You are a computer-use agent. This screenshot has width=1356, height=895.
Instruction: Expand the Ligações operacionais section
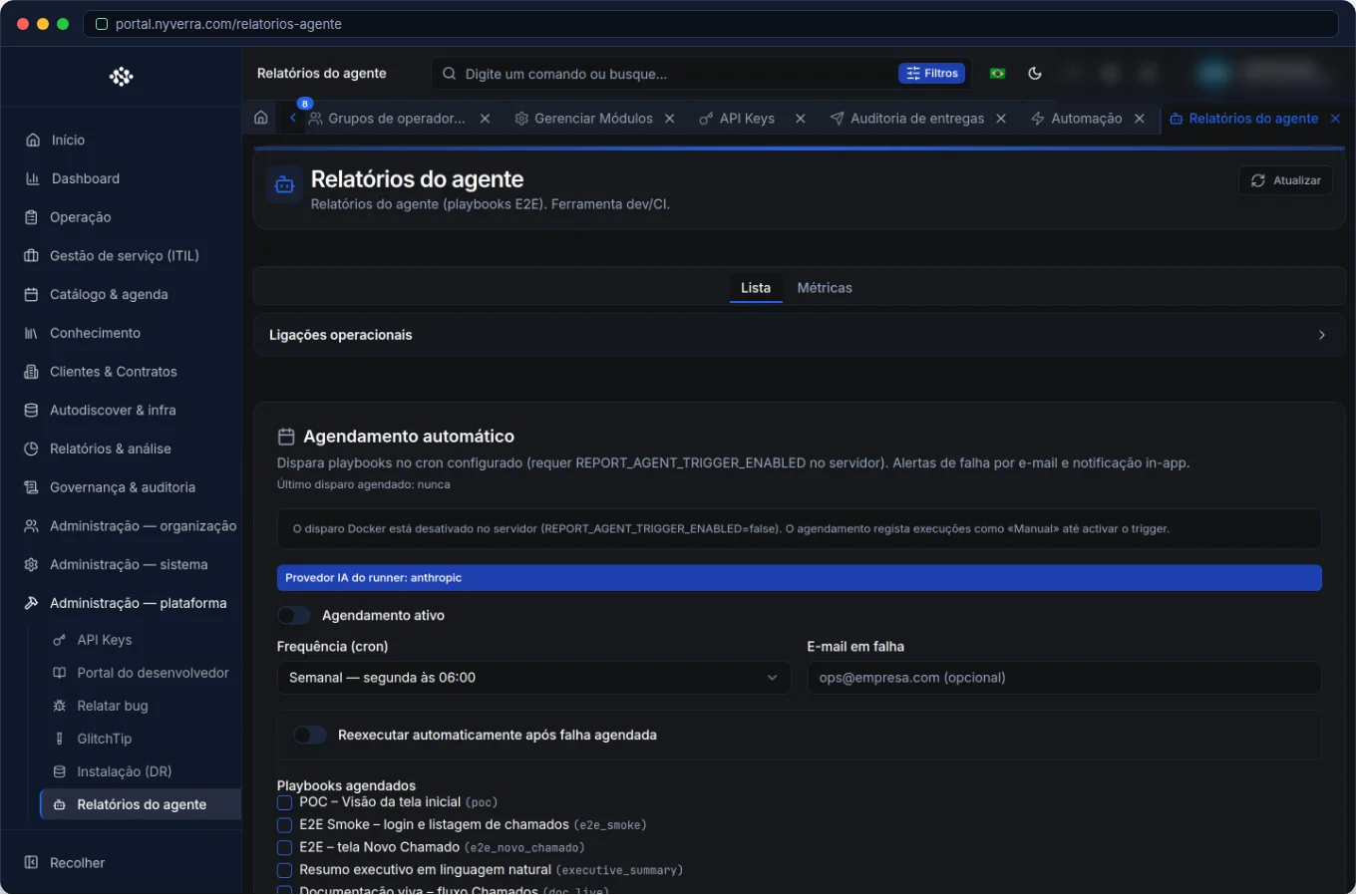click(799, 335)
